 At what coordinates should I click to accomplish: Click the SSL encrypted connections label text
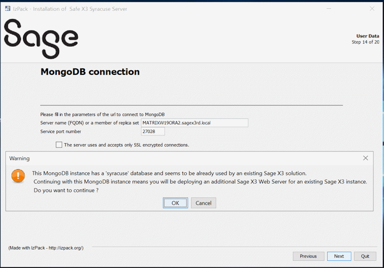tap(126, 145)
